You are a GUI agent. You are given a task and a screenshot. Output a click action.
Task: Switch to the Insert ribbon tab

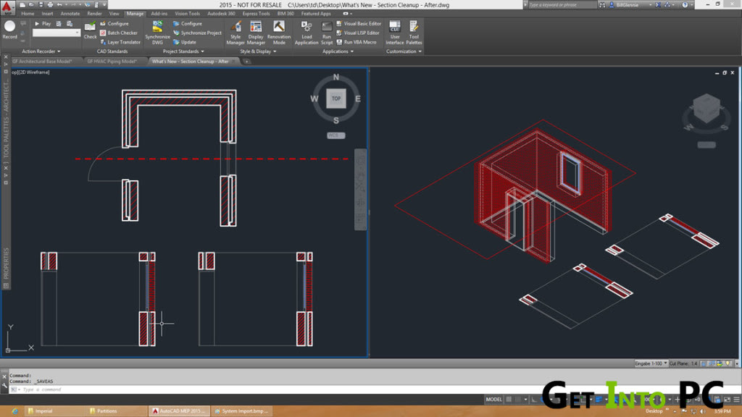tap(47, 14)
